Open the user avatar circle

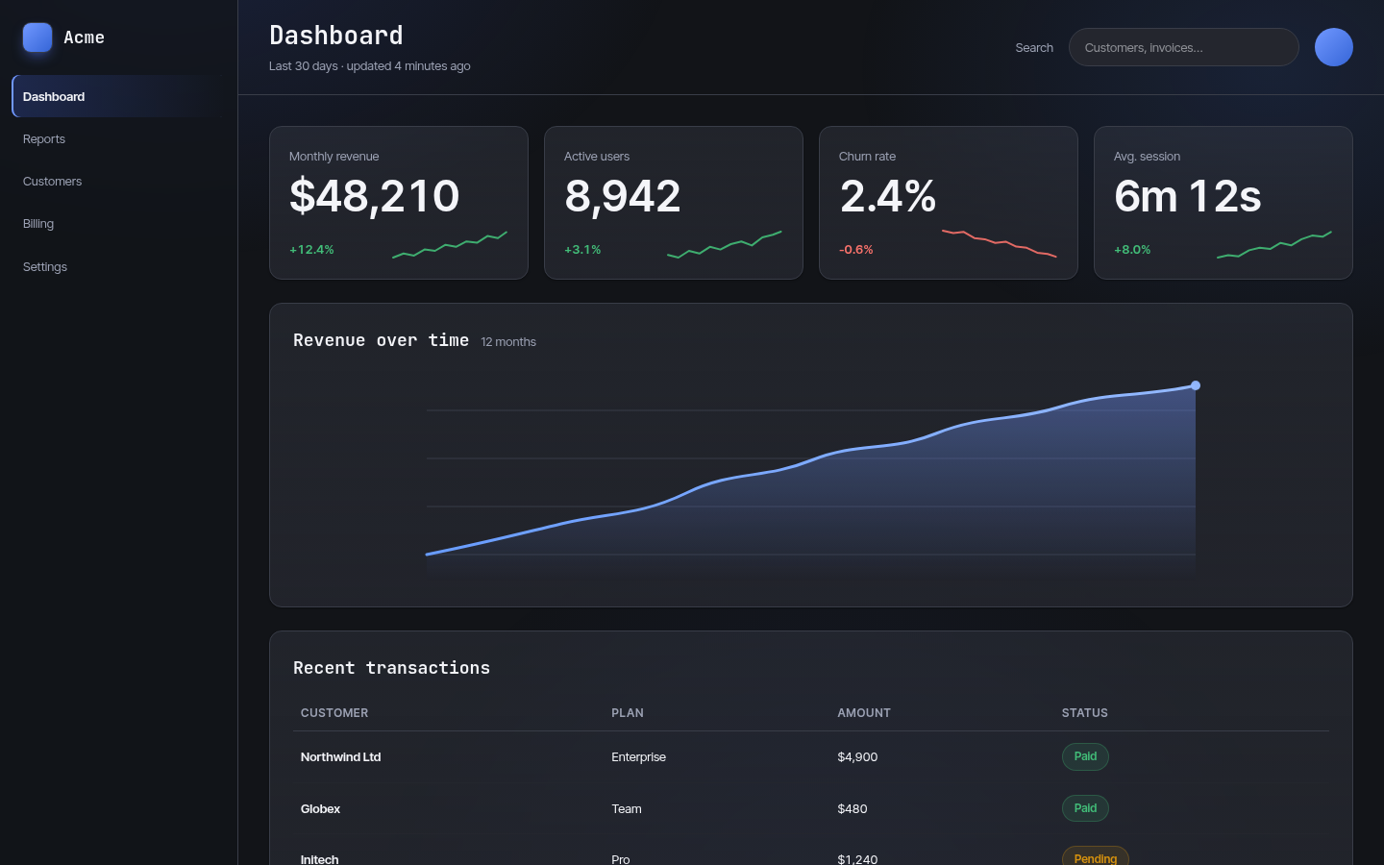coord(1334,47)
